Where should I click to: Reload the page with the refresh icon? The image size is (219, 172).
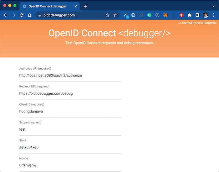point(22,15)
